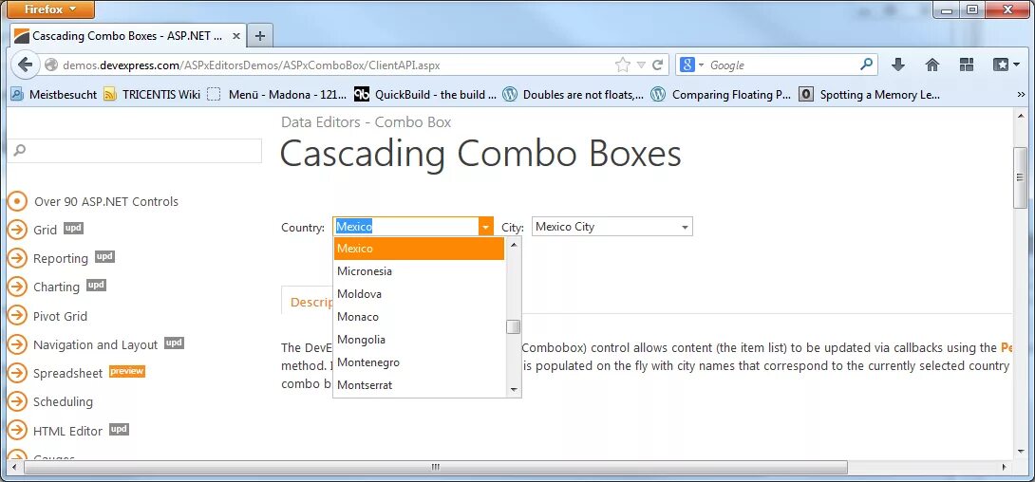Click the vertical scrollbar down arrow
This screenshot has width=1035, height=482.
click(1020, 451)
